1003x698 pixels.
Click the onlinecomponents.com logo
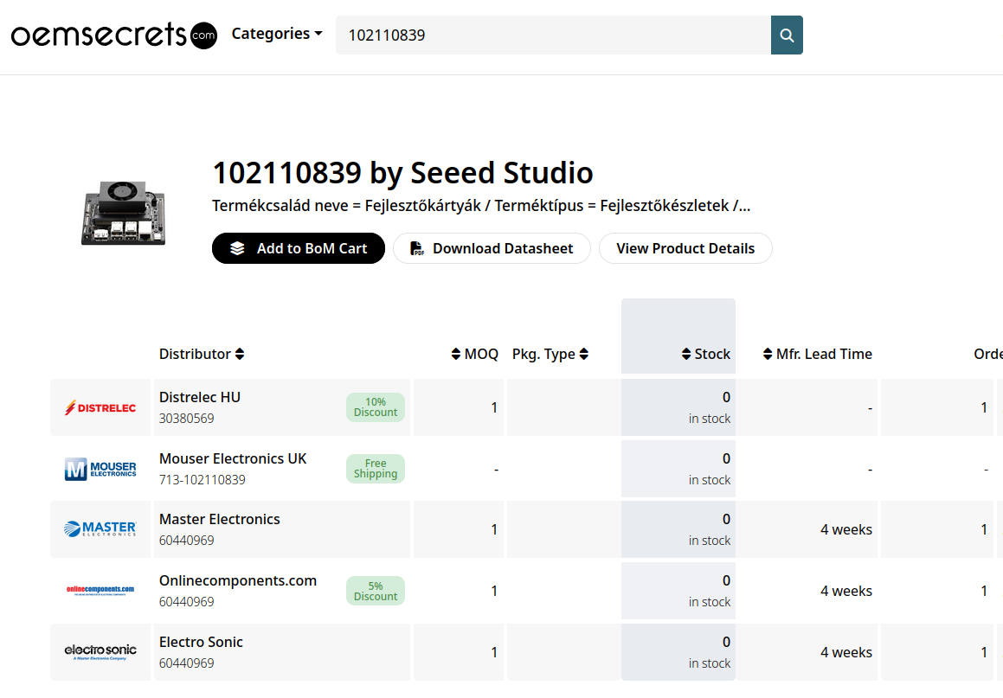[x=100, y=590]
